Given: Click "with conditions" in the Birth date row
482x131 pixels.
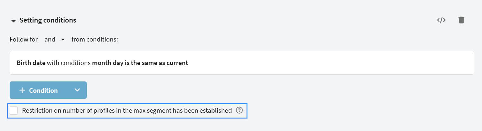Looking at the screenshot, I should tap(69, 63).
